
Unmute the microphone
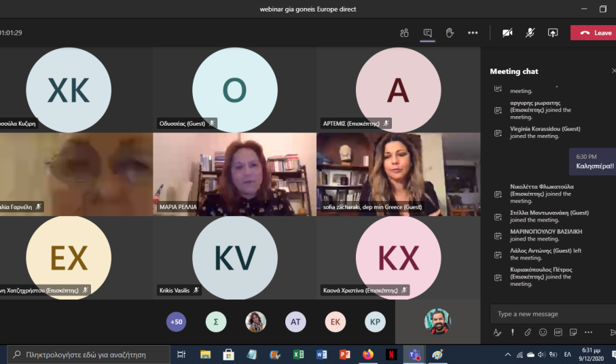pyautogui.click(x=530, y=33)
